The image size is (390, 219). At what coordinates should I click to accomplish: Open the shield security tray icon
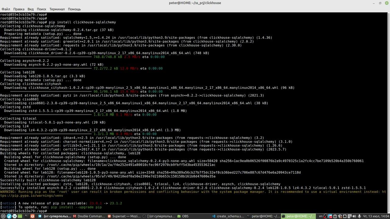coord(340,216)
